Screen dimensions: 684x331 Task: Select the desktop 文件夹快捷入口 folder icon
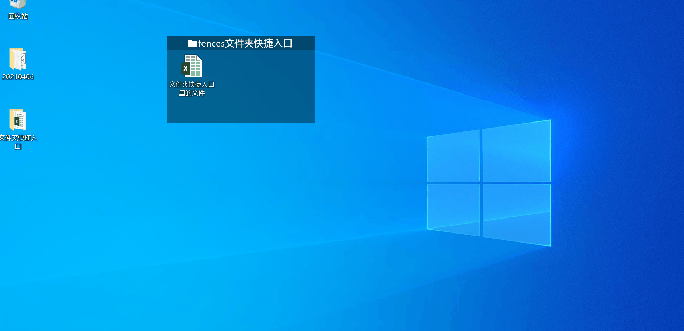click(x=18, y=120)
